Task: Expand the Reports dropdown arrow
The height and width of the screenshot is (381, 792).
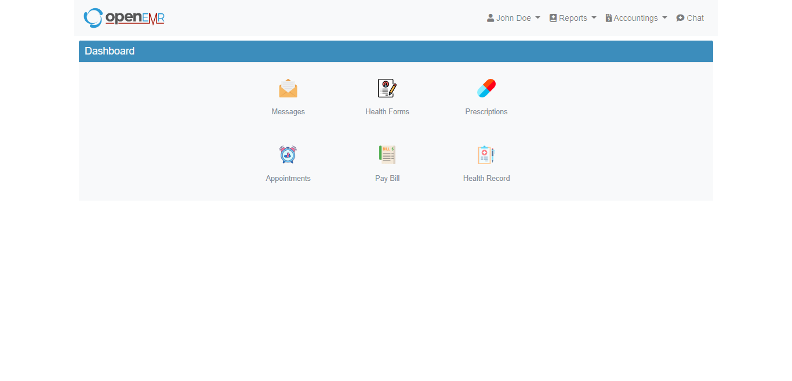Action: click(594, 18)
